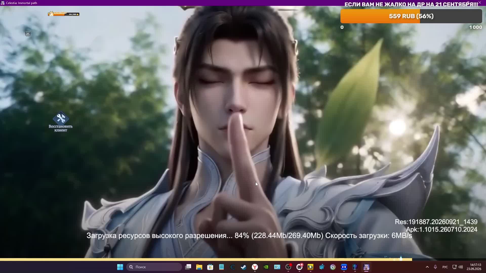Open File Explorer from the taskbar

click(x=199, y=267)
